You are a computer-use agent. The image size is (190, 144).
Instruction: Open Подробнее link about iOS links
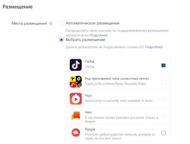[x=154, y=47]
